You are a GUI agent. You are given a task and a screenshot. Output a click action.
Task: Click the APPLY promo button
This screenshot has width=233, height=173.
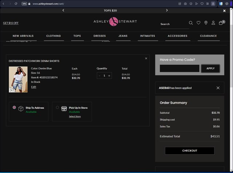210,68
